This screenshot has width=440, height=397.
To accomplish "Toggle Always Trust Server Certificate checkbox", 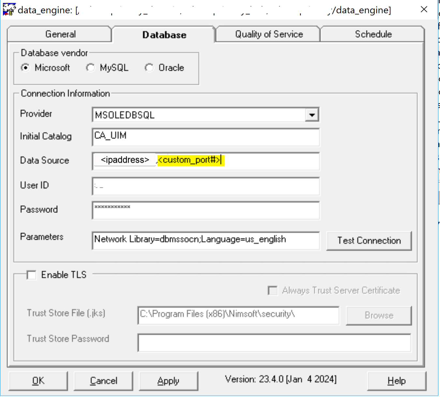I will tap(272, 291).
